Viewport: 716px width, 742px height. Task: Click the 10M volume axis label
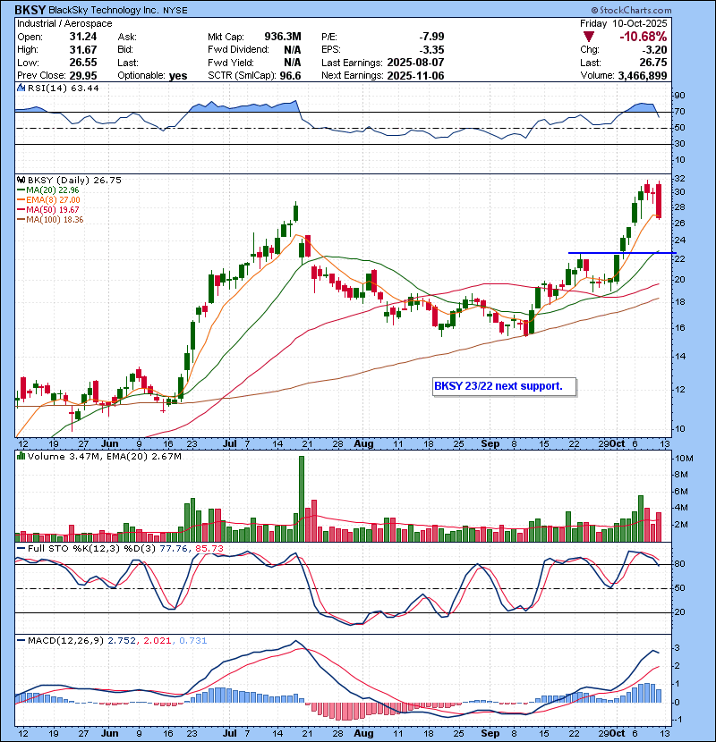(x=685, y=458)
